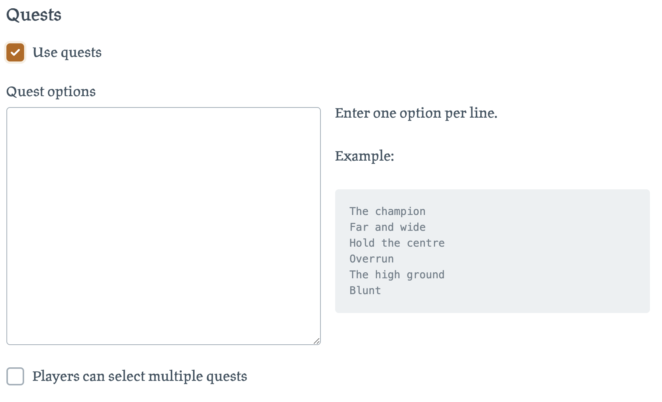This screenshot has width=662, height=402.
Task: Click the text area resize handle icon
Action: tap(317, 341)
